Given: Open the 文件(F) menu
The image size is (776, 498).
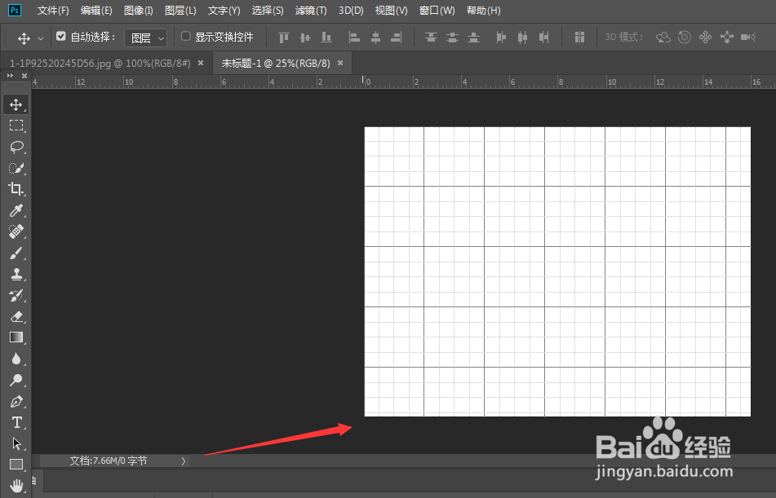Looking at the screenshot, I should tap(53, 11).
